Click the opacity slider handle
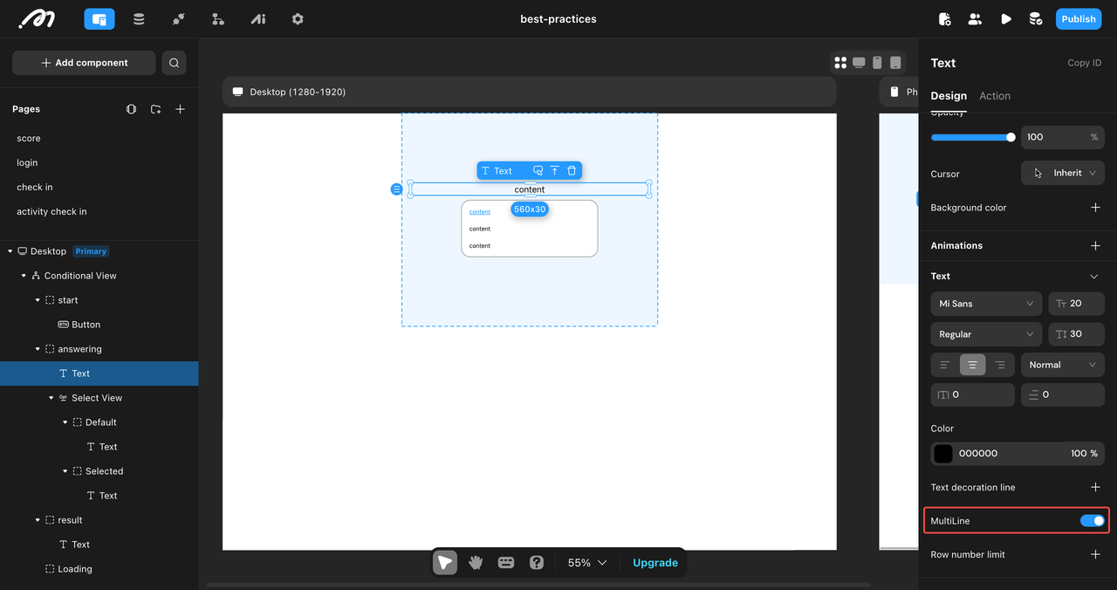 (1011, 137)
